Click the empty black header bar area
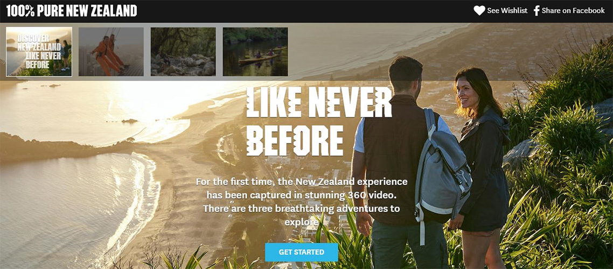Image resolution: width=613 pixels, height=269 pixels. [305, 11]
